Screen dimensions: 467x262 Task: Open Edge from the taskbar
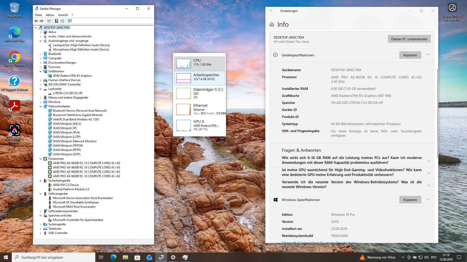(113, 257)
